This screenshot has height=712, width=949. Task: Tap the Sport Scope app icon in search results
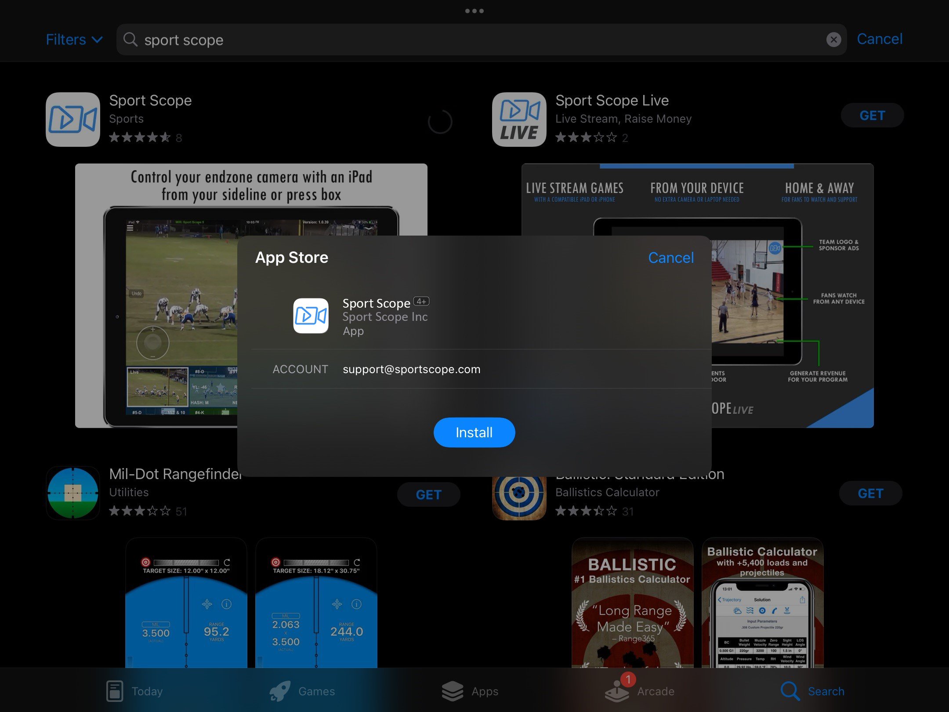pos(72,119)
